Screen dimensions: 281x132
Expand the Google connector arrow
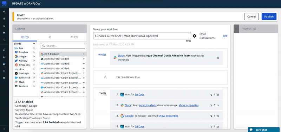click(x=34, y=57)
